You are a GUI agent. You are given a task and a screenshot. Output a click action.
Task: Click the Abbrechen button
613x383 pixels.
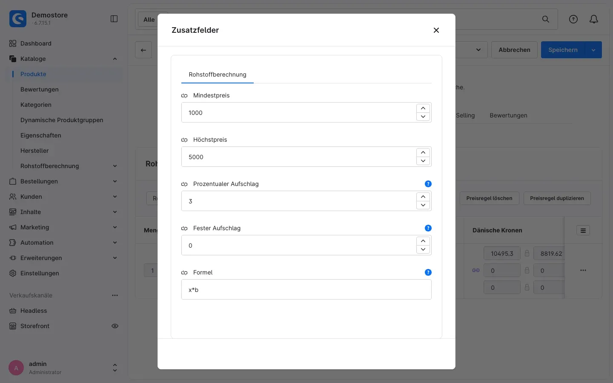[514, 50]
